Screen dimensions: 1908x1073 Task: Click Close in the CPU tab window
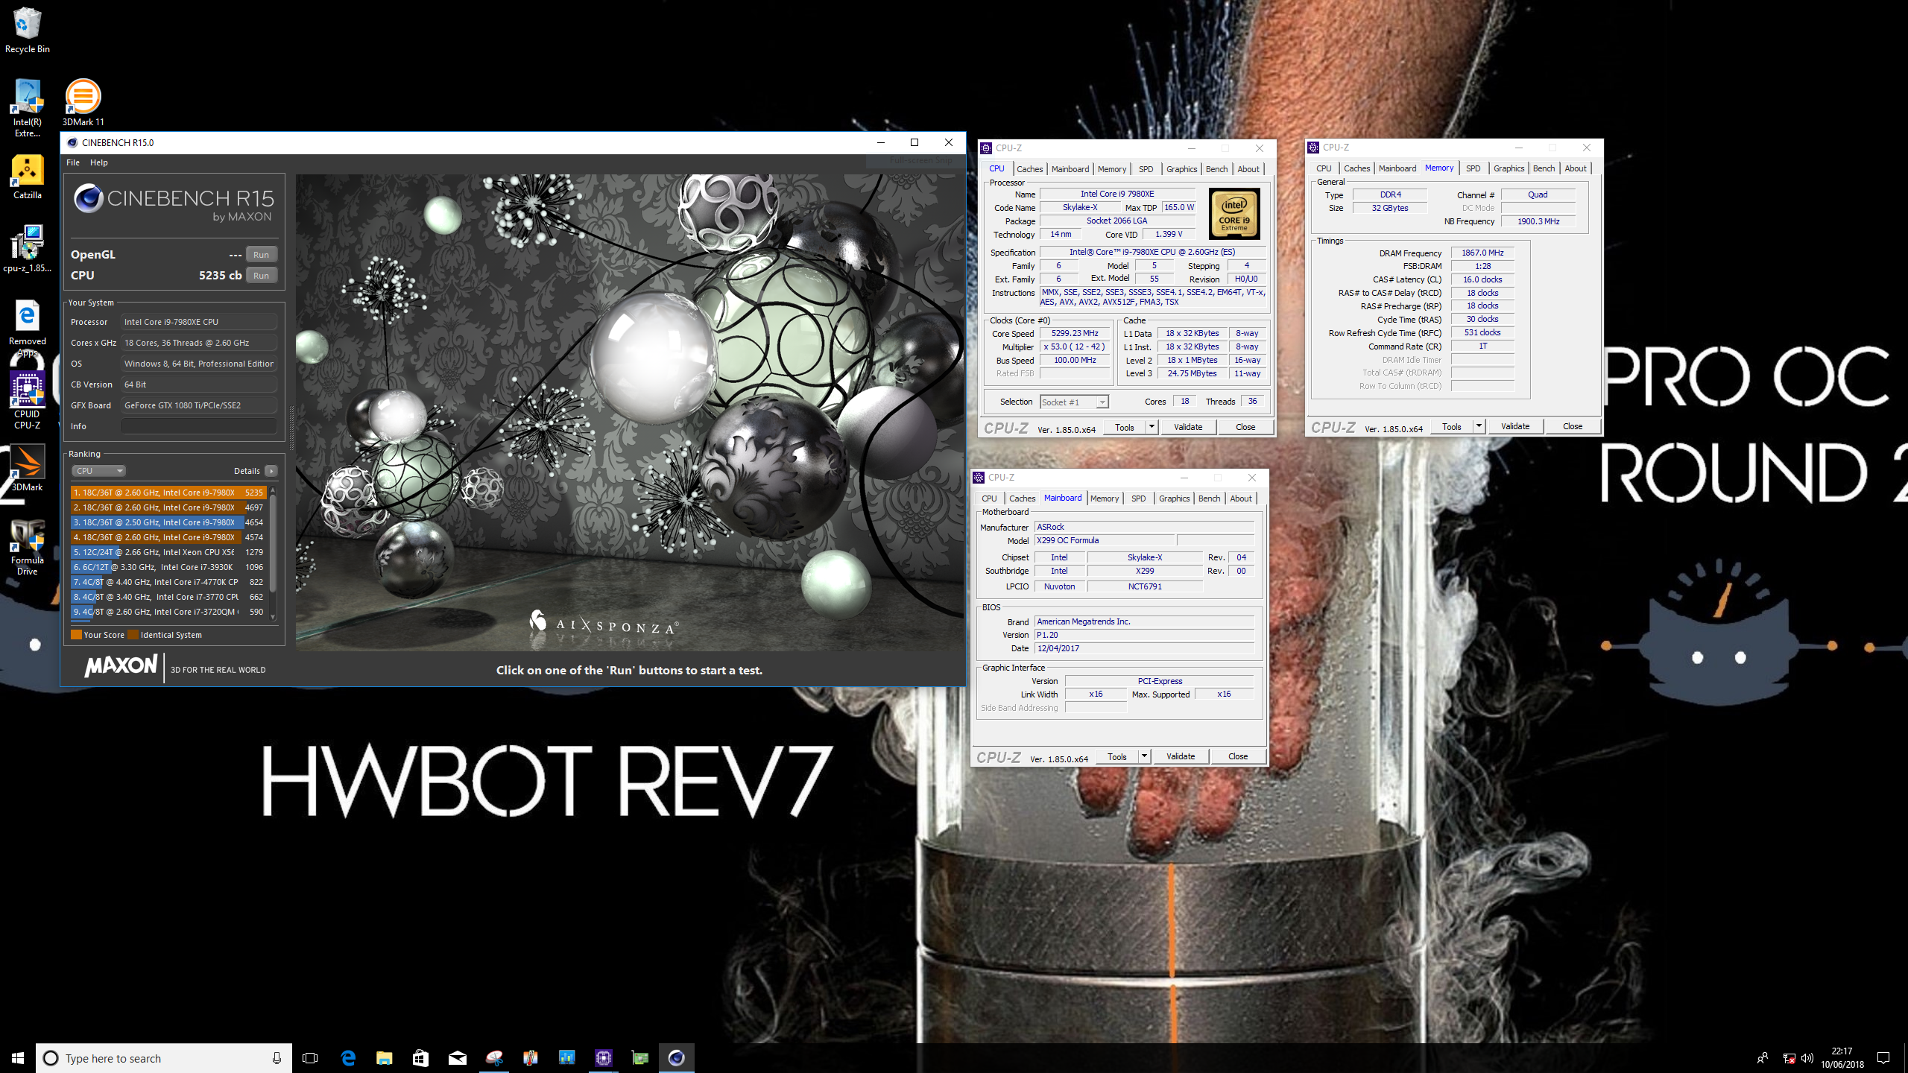[x=1245, y=427]
